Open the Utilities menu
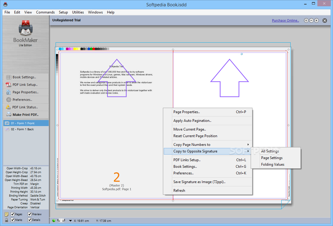Image resolution: width=333 pixels, height=226 pixels. (78, 12)
